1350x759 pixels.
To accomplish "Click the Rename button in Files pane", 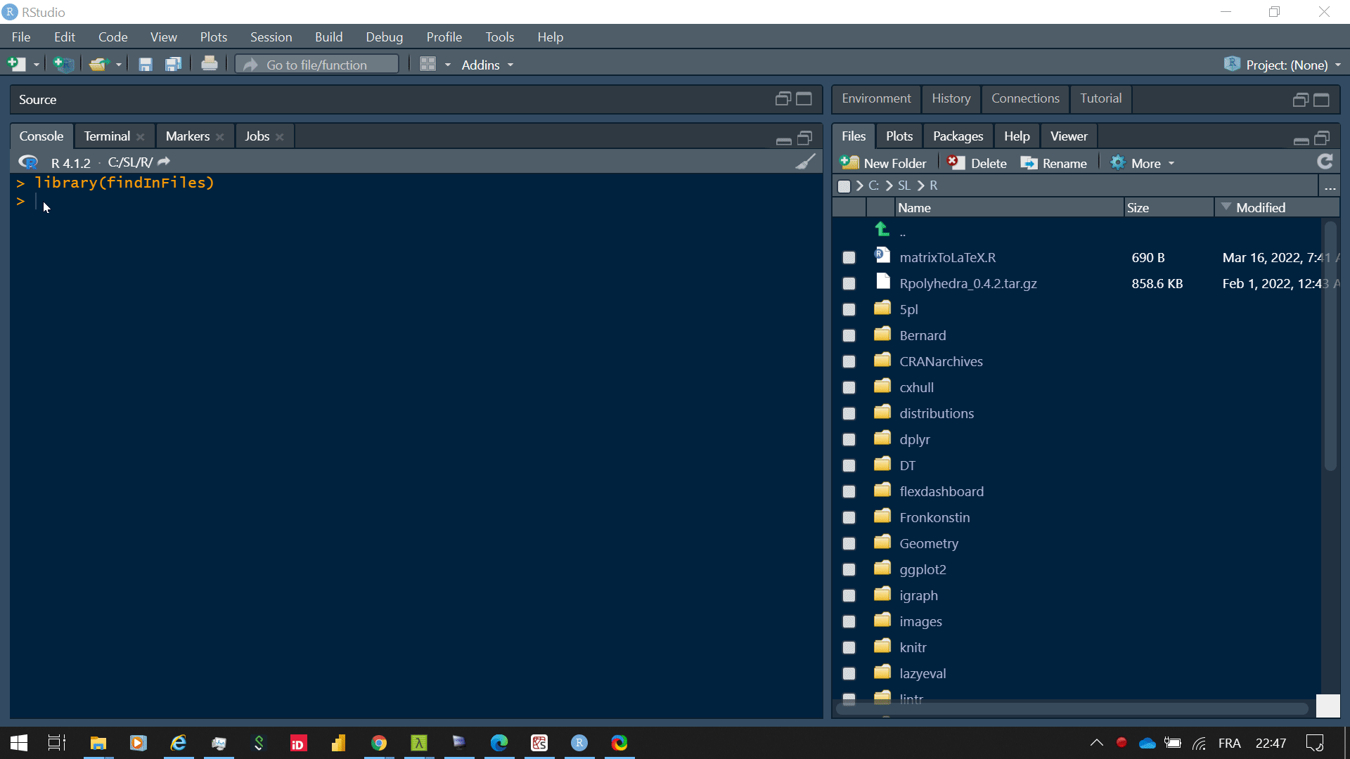I will click(1054, 163).
